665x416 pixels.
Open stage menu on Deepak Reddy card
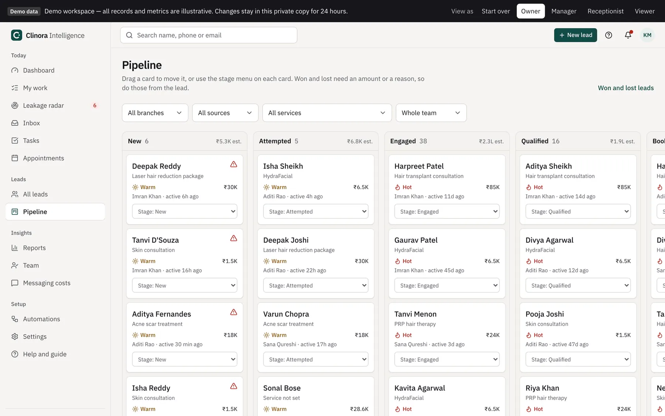pyautogui.click(x=185, y=212)
